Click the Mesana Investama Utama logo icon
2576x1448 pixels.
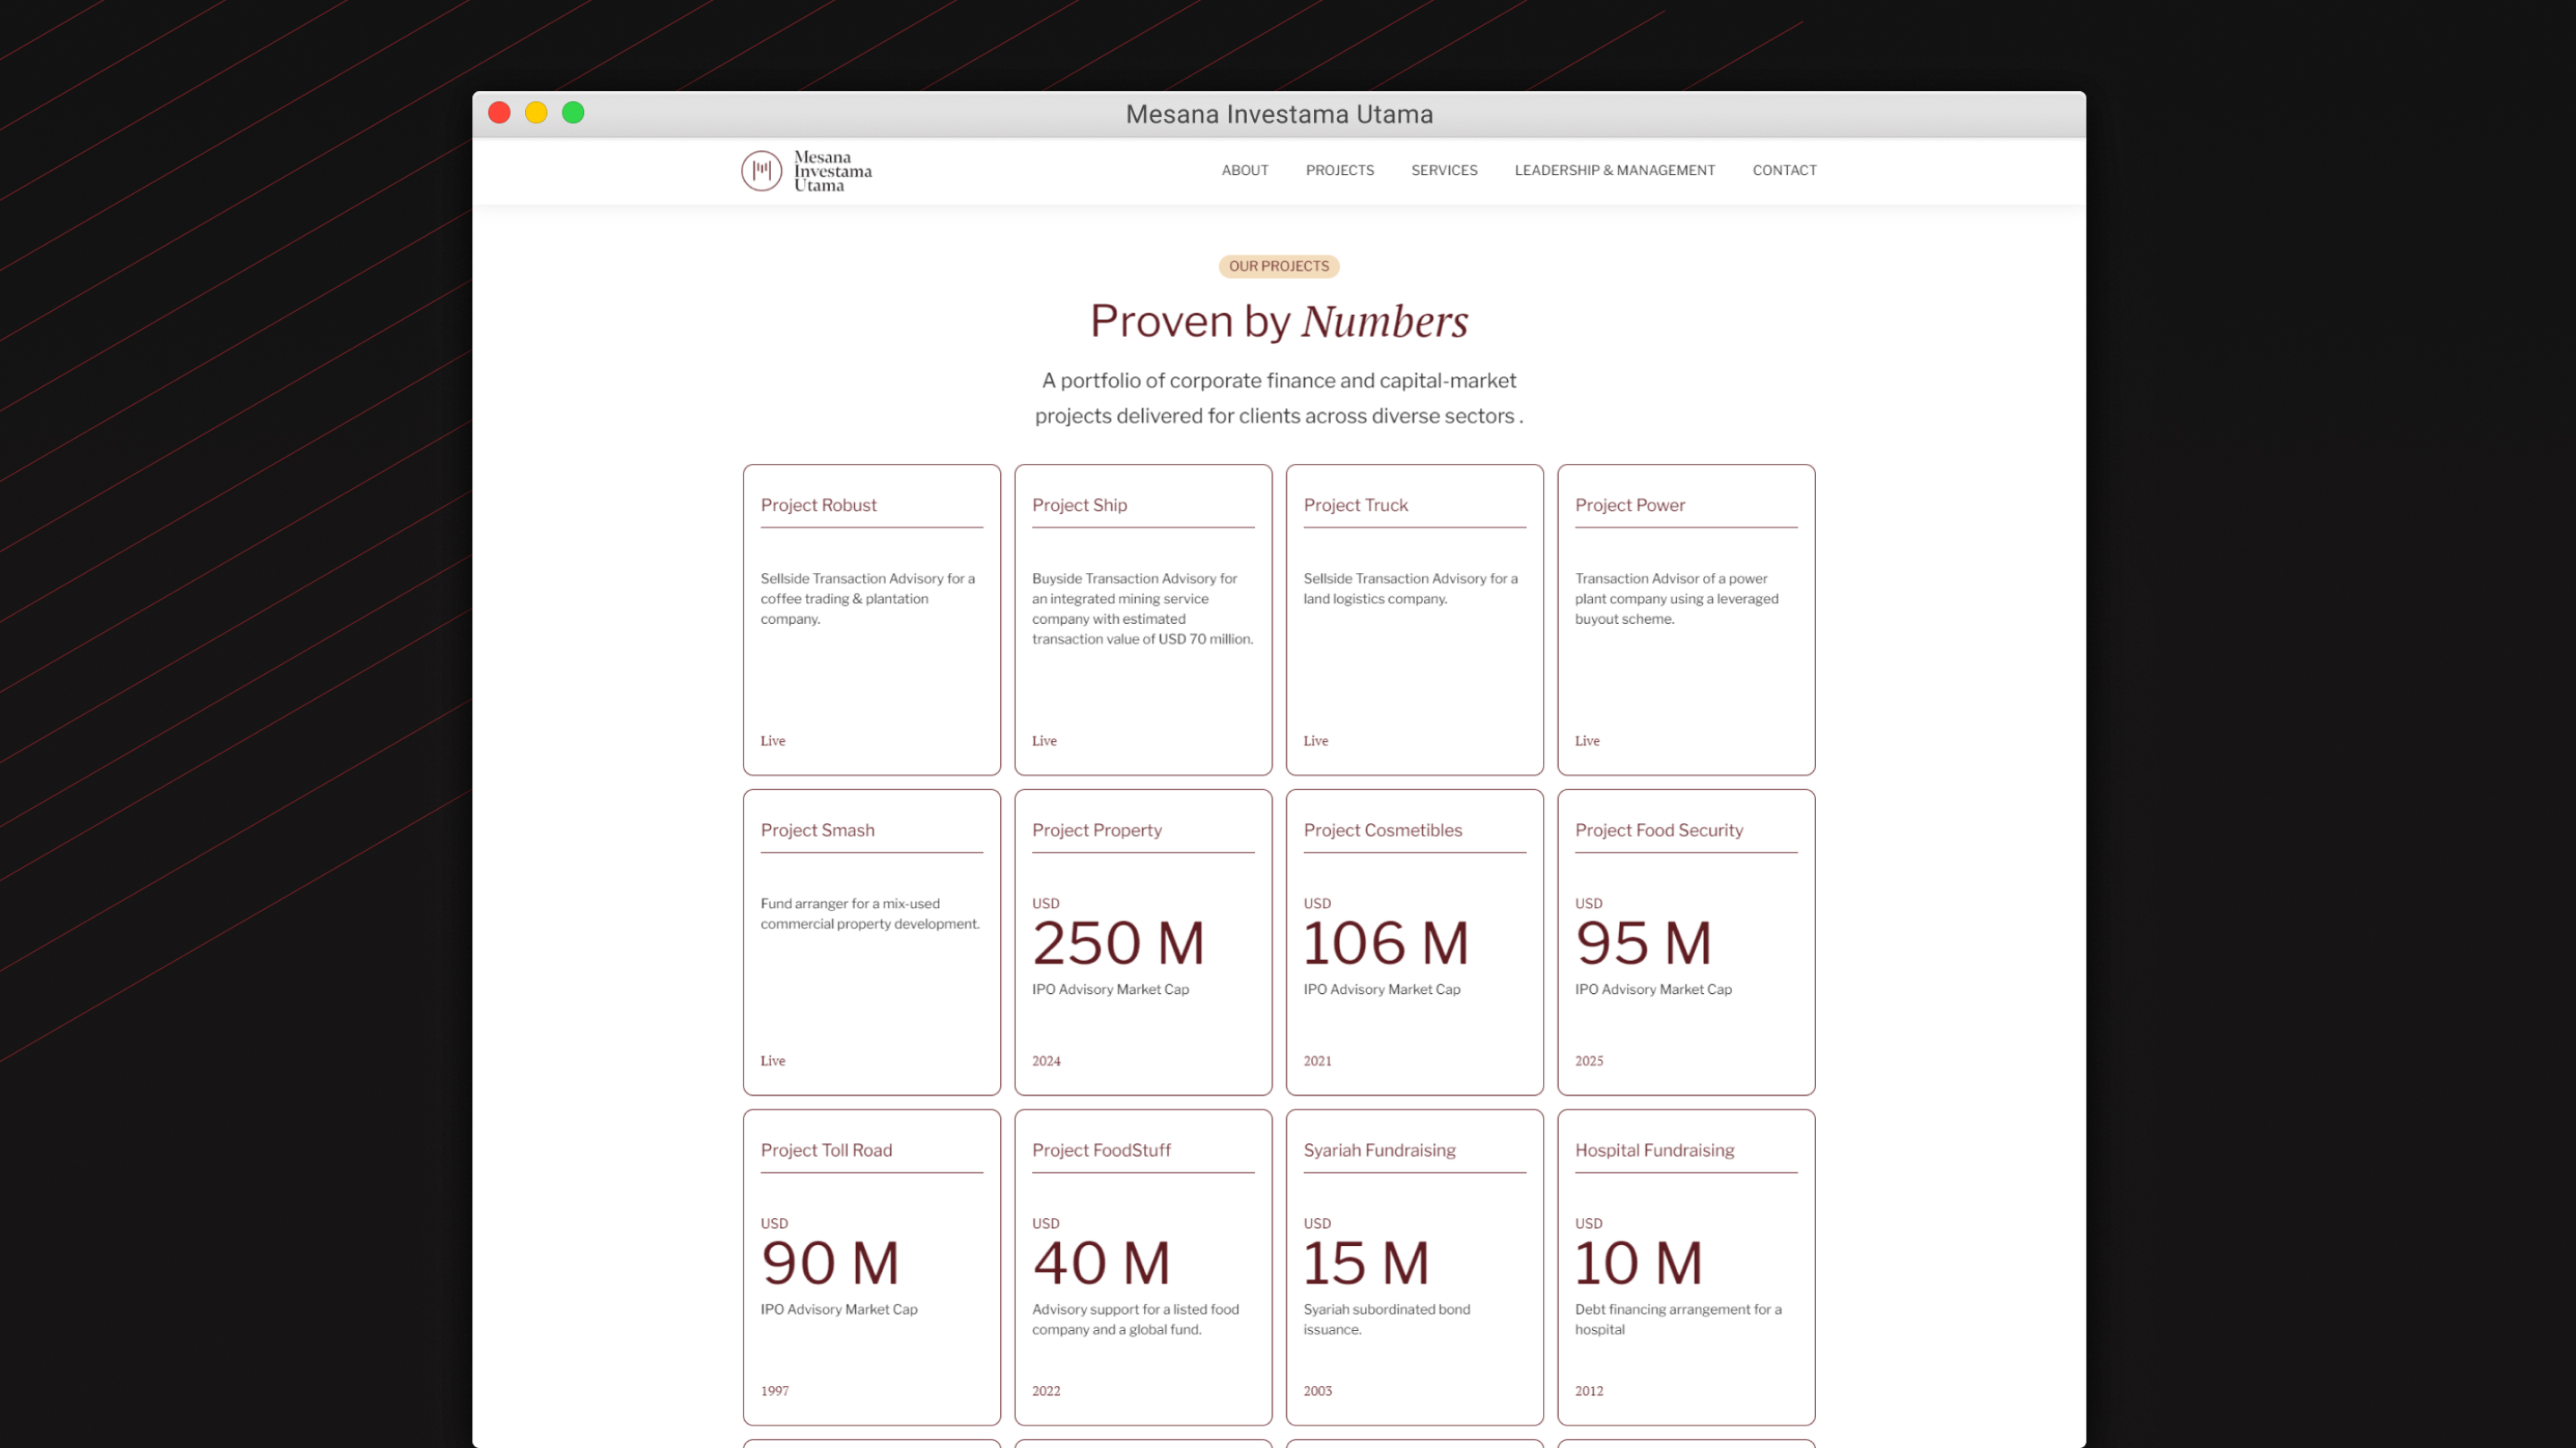click(761, 171)
